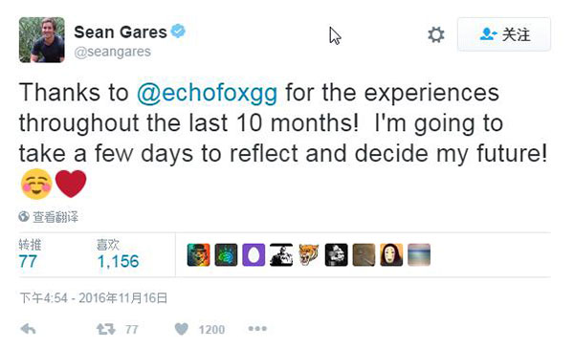
Task: Click the blue verified badge icon
Action: (x=178, y=32)
